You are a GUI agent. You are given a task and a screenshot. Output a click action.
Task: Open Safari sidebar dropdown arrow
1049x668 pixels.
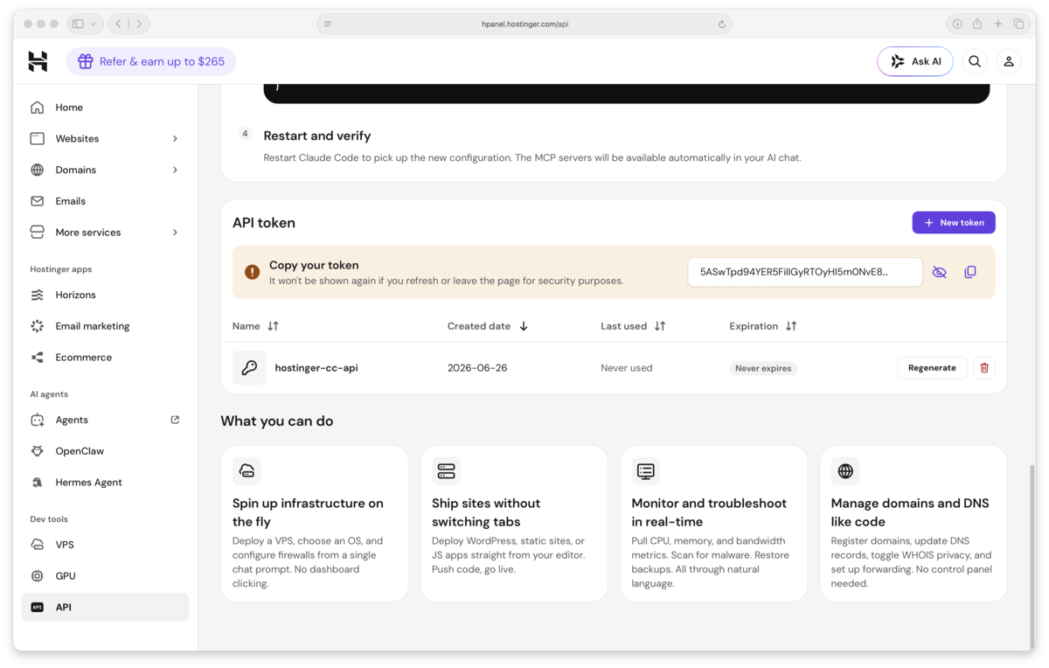click(93, 24)
